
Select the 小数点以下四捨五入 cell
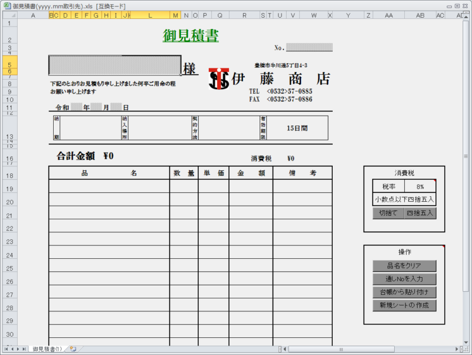point(404,199)
